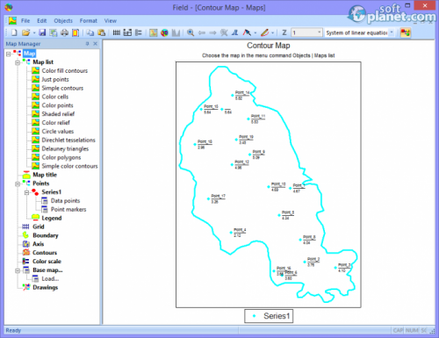Collapse the Map list tree node
This screenshot has height=338, width=439.
click(18, 62)
